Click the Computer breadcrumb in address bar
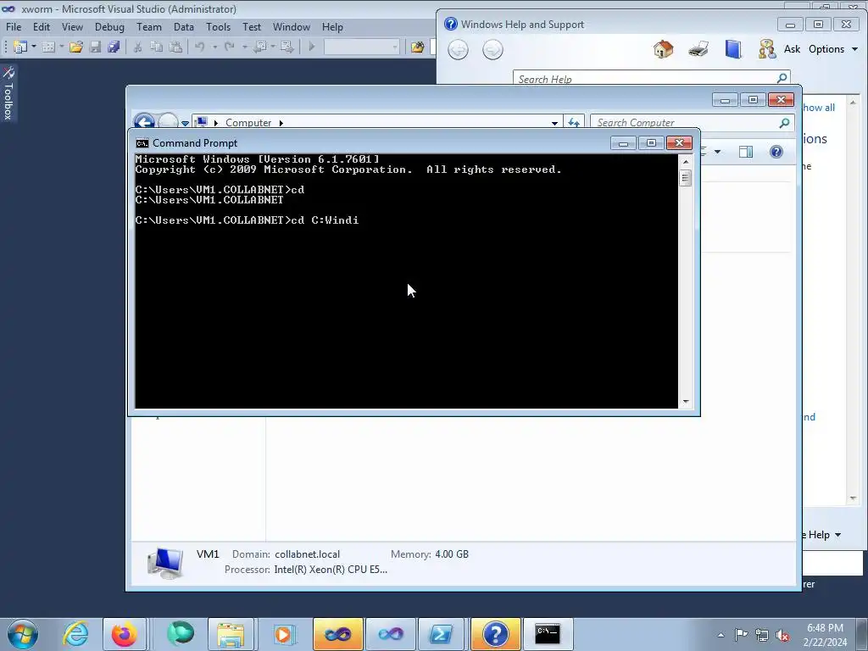The height and width of the screenshot is (651, 868). pos(248,123)
